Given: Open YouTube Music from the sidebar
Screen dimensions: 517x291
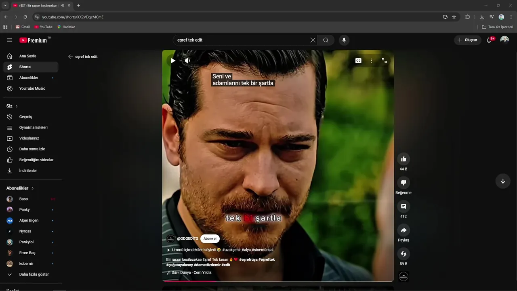Looking at the screenshot, I should click(x=31, y=89).
